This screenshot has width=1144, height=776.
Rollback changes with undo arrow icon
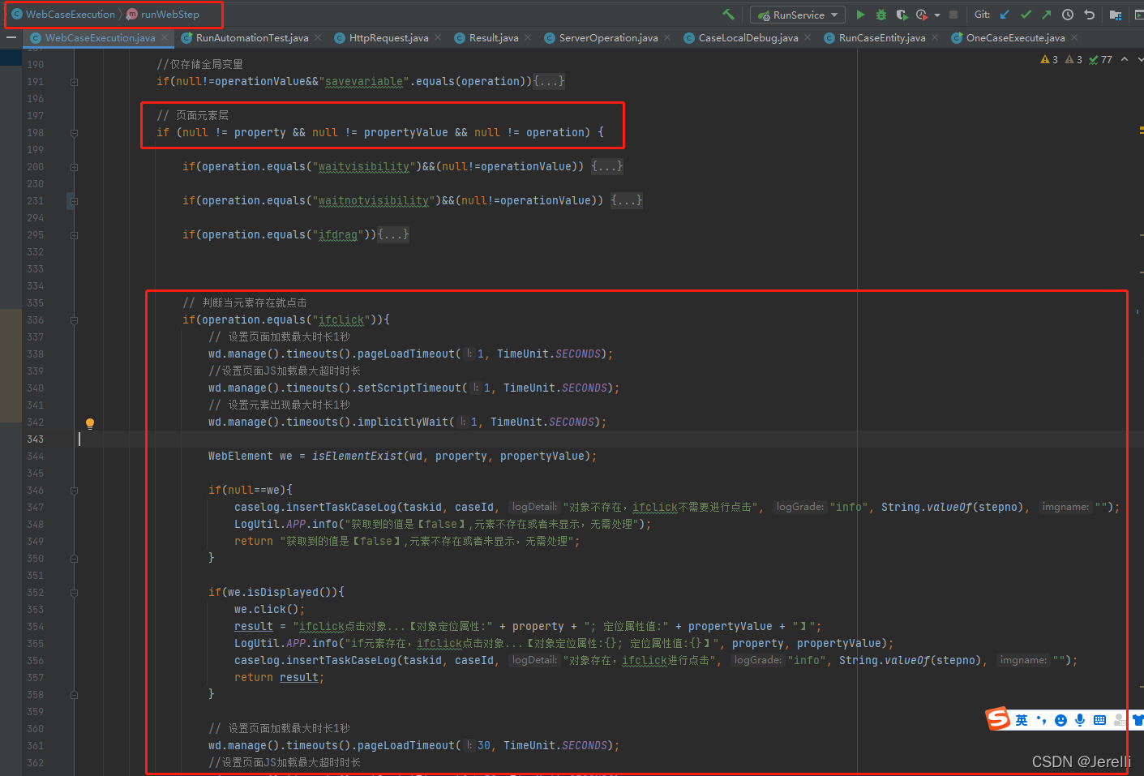click(x=1090, y=15)
